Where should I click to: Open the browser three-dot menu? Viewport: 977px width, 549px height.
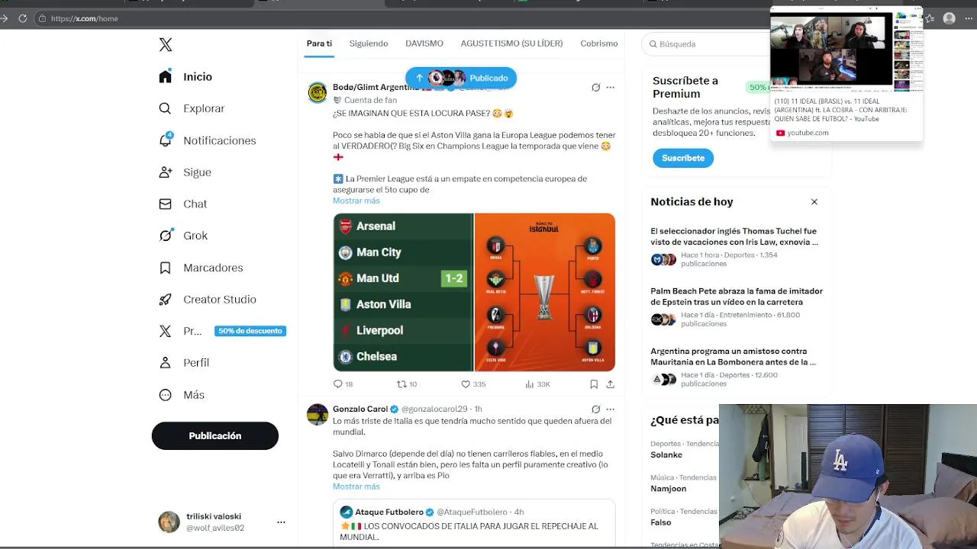coord(969,18)
